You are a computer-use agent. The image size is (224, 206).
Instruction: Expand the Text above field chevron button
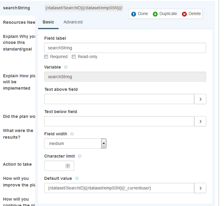200,99
